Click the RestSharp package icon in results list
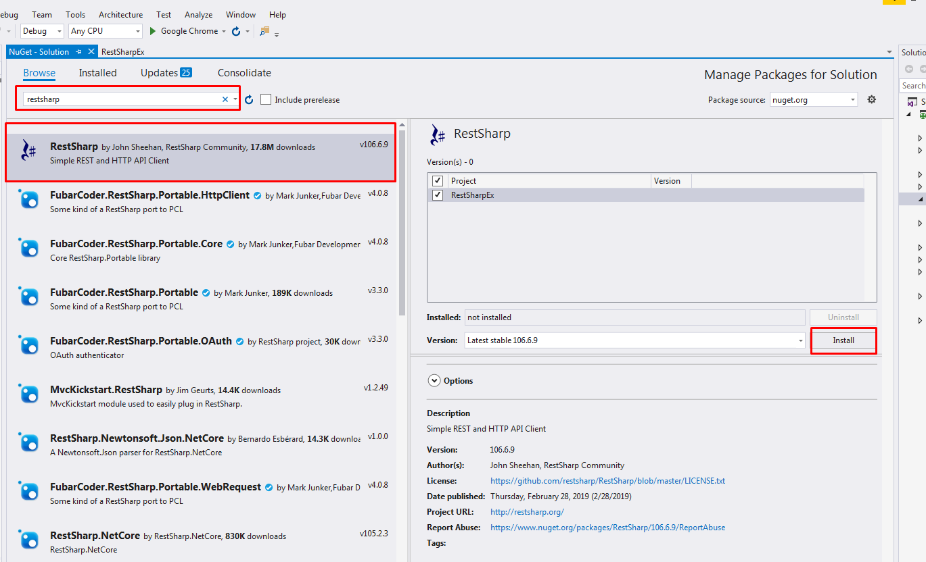The image size is (926, 562). click(29, 150)
